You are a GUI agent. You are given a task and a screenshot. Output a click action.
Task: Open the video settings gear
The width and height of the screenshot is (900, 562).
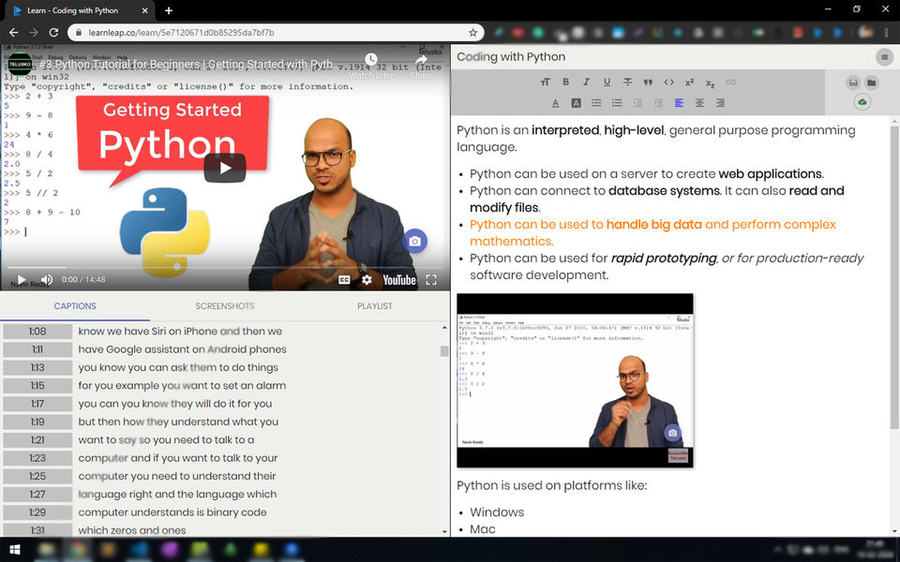(x=367, y=280)
